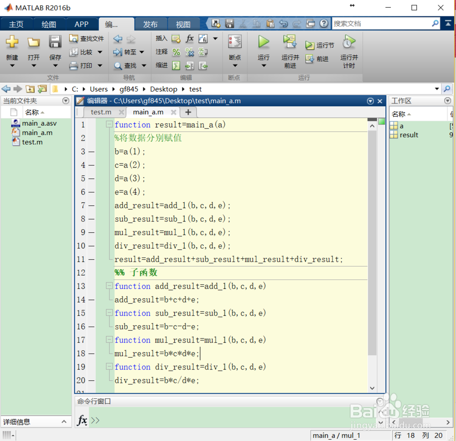The image size is (456, 441).
Task: Close the main_a.m editor tab
Action: 174,112
